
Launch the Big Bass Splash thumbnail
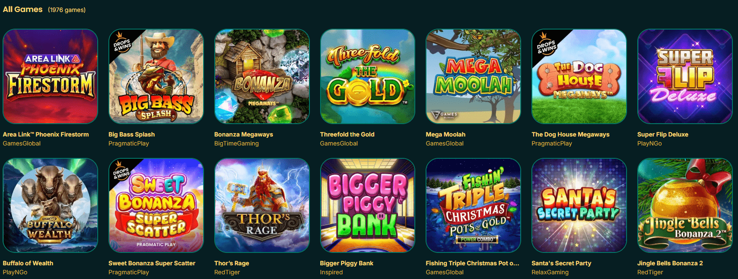(x=156, y=77)
